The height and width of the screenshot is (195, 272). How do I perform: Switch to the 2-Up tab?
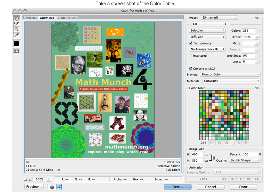click(61, 18)
